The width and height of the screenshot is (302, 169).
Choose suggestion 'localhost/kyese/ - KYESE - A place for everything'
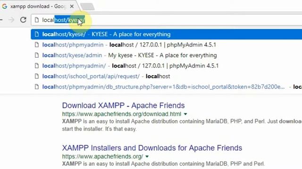click(x=167, y=34)
